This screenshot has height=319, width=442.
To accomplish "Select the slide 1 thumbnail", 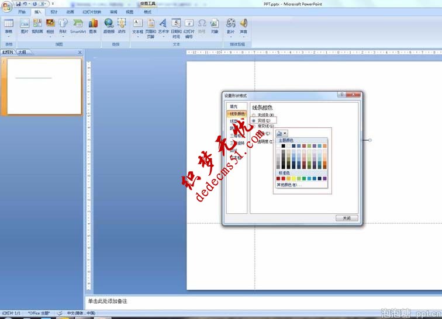I will tap(43, 86).
